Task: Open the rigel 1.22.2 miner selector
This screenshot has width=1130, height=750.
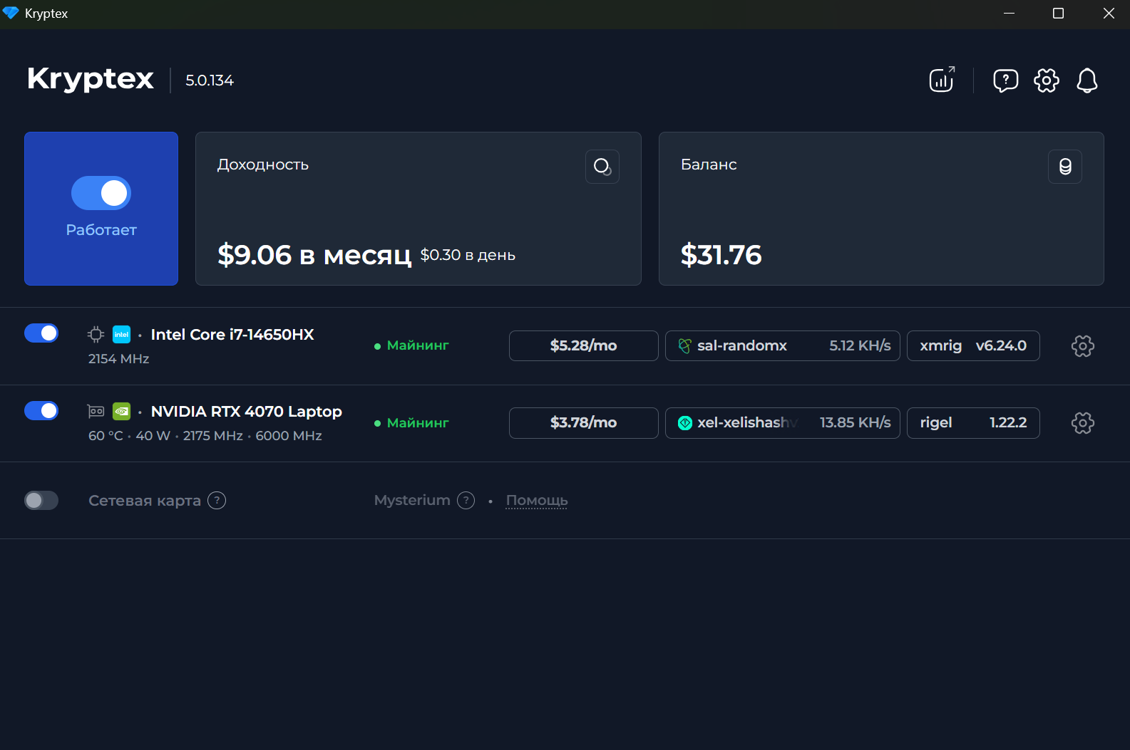Action: [973, 423]
